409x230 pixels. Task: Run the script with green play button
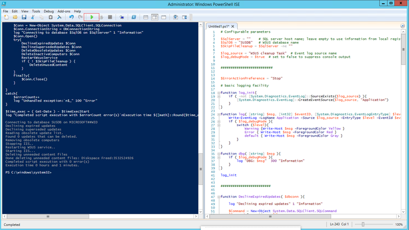92,17
